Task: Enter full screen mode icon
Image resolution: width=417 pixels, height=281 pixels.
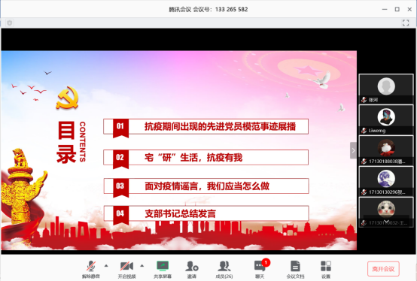Action: coord(406,23)
